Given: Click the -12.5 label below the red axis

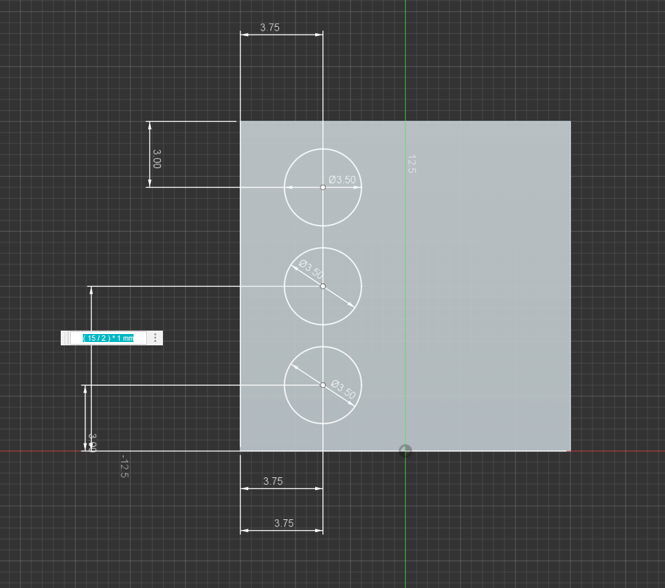Looking at the screenshot, I should click(124, 466).
